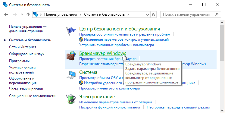Open Брандмауэр Windows heading link
The height and width of the screenshot is (113, 225).
click(x=103, y=53)
